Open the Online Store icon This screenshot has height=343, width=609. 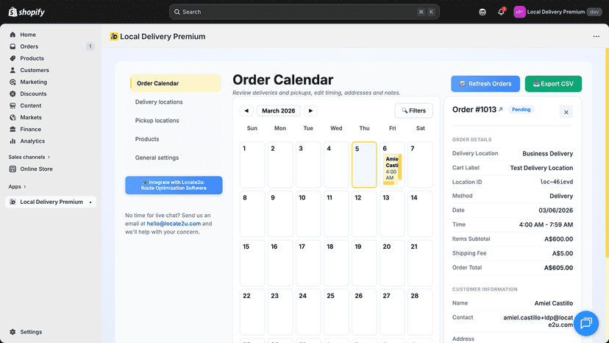[13, 169]
